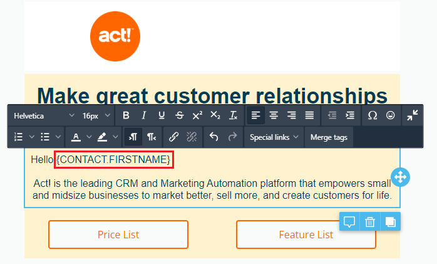Delete the block with trash icon
The image size is (437, 264).
[x=370, y=222]
